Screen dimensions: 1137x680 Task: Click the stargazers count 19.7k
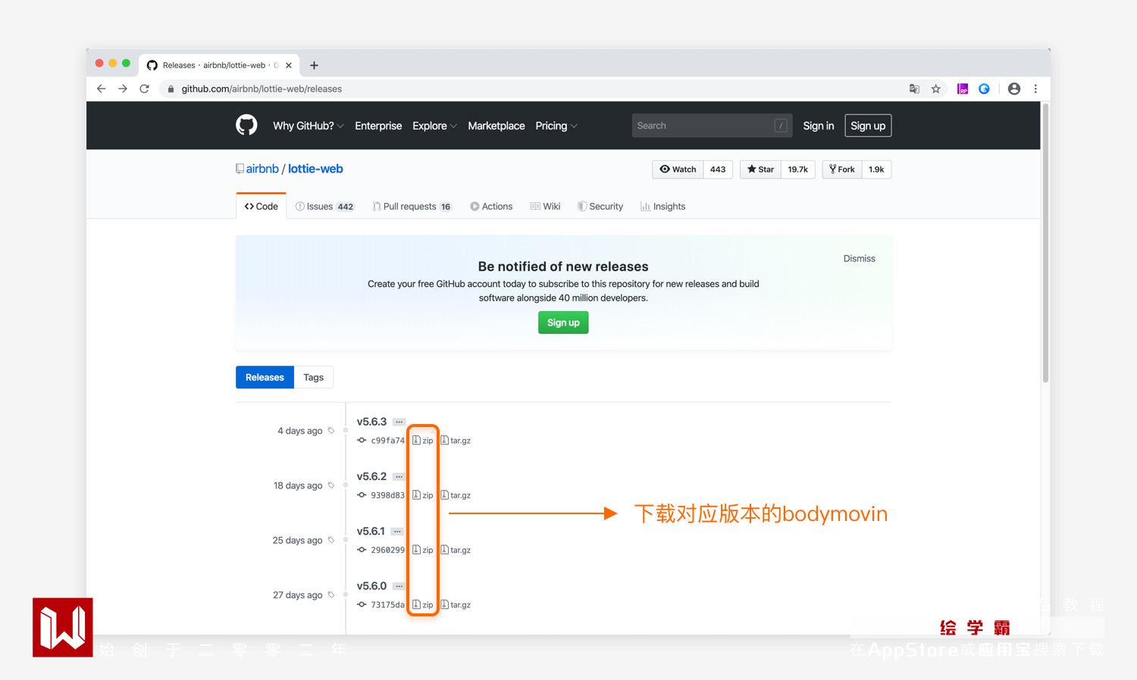(797, 170)
